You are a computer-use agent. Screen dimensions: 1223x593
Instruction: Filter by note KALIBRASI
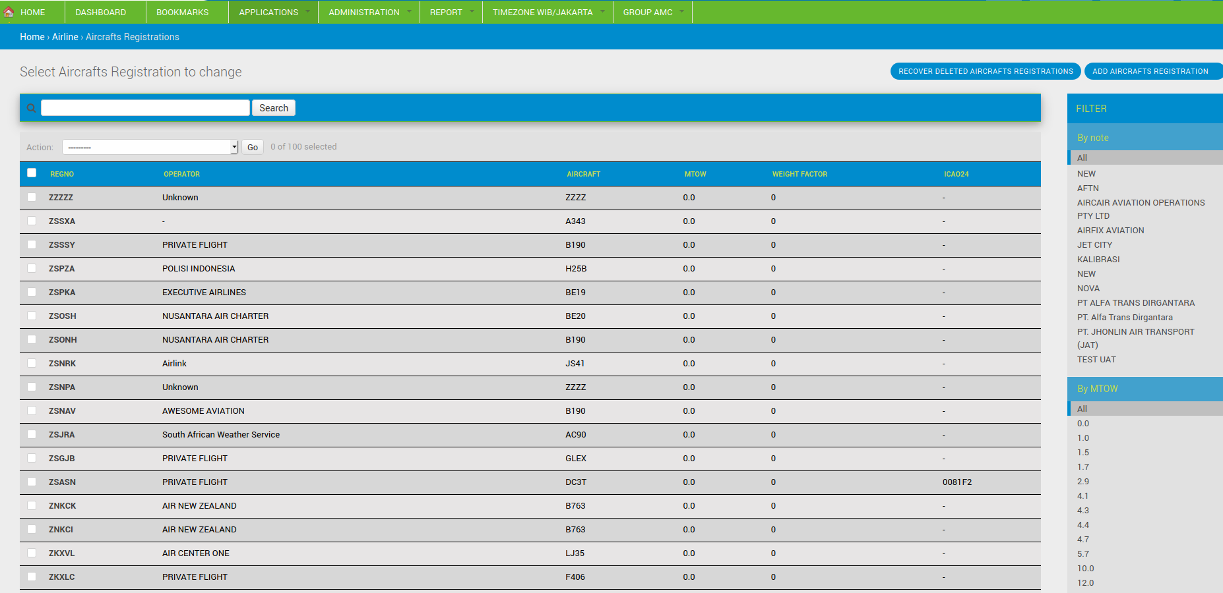(x=1098, y=259)
